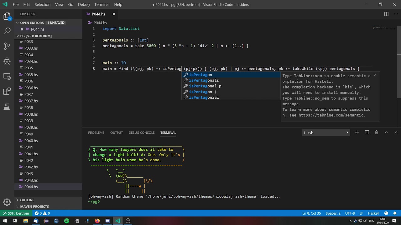Screen dimensions: 401x225
Task: Open the Run and Debug view
Action: [7, 61]
